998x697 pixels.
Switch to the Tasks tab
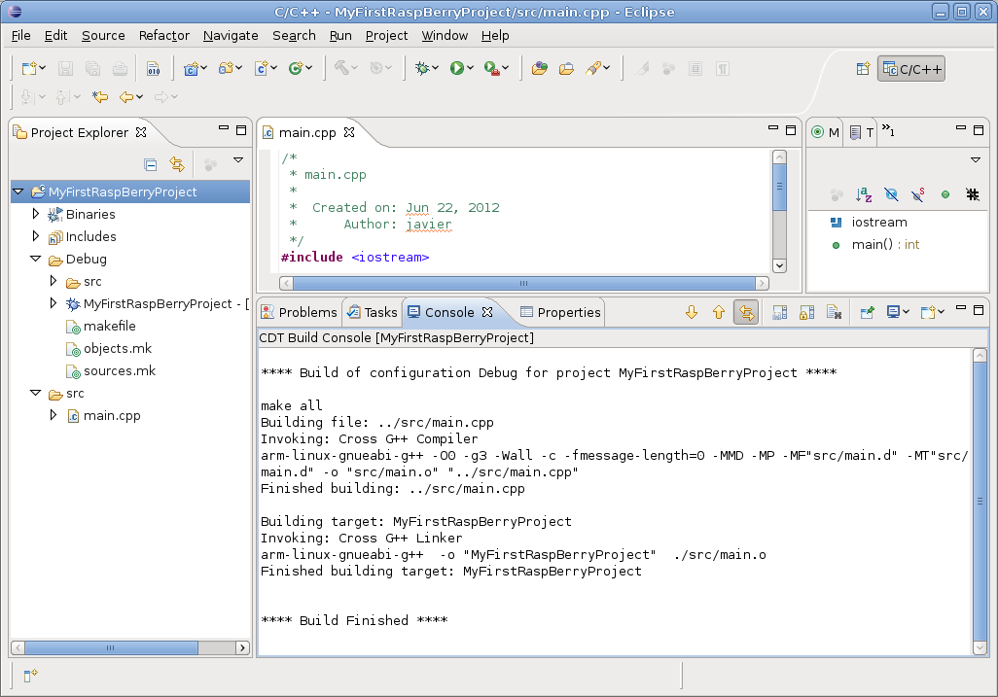[373, 312]
